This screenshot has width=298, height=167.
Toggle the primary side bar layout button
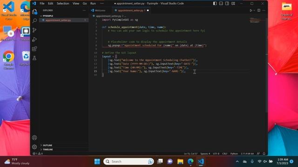pyautogui.click(x=215, y=3)
